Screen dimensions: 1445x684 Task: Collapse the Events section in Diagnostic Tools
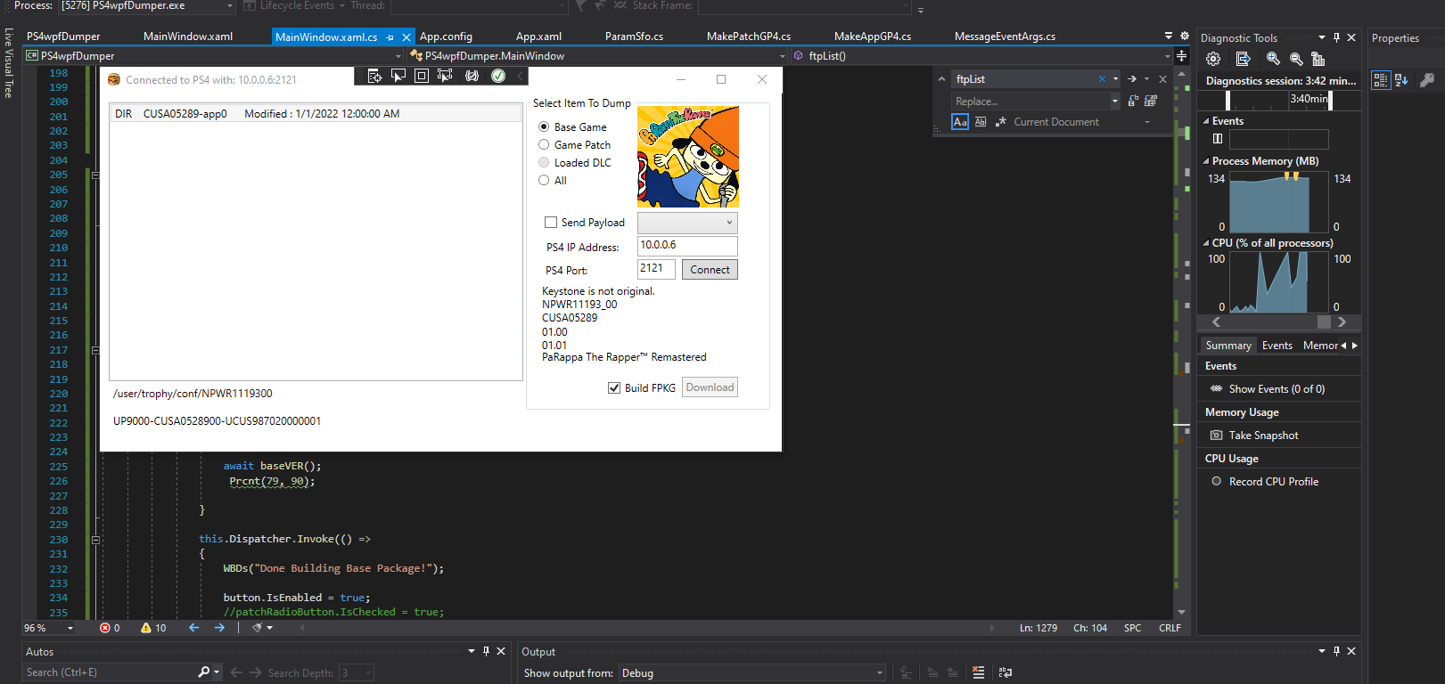click(x=1206, y=121)
